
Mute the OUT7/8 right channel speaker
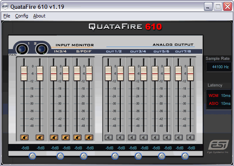pyautogui.click(x=190, y=137)
